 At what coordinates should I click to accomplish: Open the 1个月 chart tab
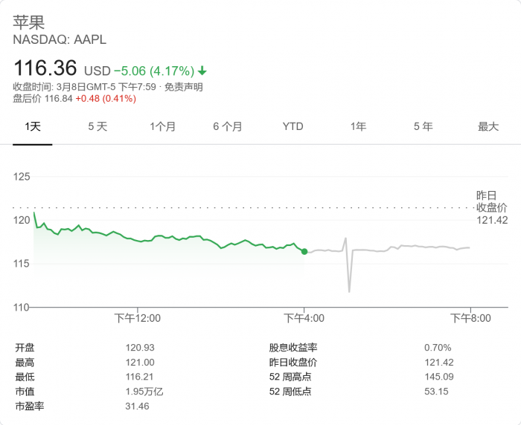coord(162,126)
